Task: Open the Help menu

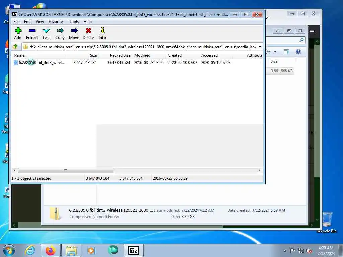Action: click(x=87, y=22)
